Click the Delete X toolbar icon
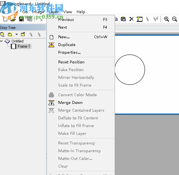The height and width of the screenshot is (175, 179). (x=132, y=19)
